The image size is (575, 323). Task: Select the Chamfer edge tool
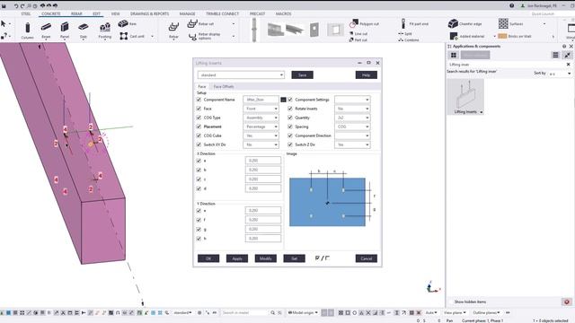[x=464, y=23]
